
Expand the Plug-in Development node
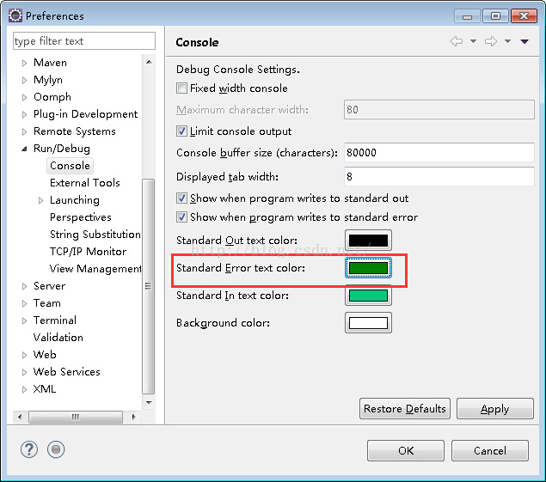[24, 114]
